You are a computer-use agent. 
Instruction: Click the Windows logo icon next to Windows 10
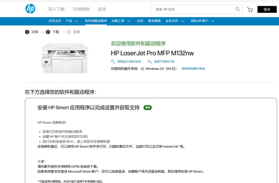tap(142, 69)
